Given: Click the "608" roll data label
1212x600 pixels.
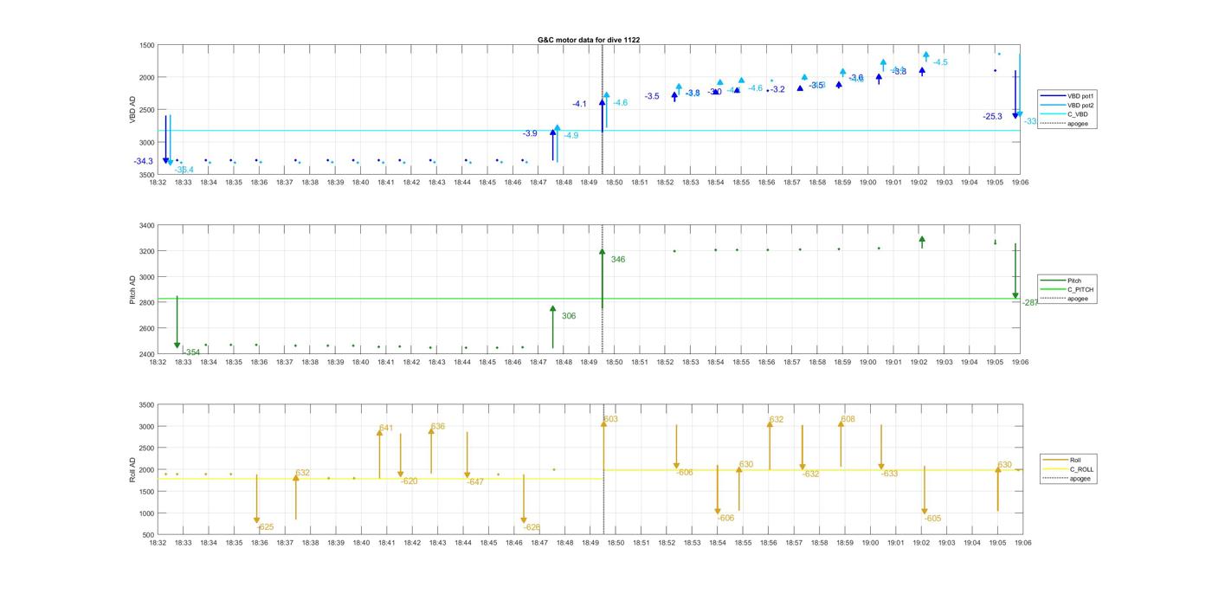Looking at the screenshot, I should coord(848,420).
